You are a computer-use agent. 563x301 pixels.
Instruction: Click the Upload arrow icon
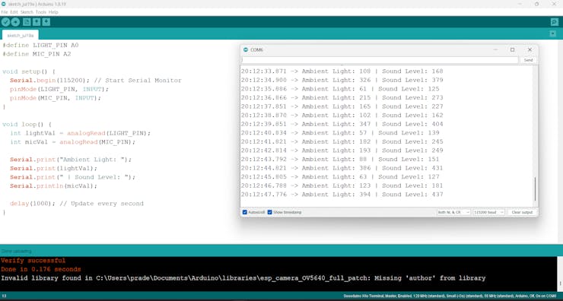coord(15,22)
